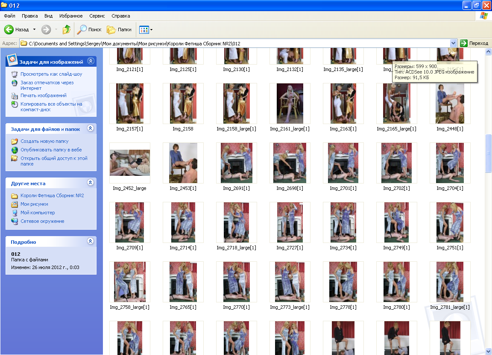Click the Сетевое окружение network icon
This screenshot has height=355, width=492.
click(15, 221)
